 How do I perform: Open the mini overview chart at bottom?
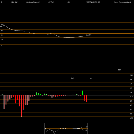coord(66,128)
